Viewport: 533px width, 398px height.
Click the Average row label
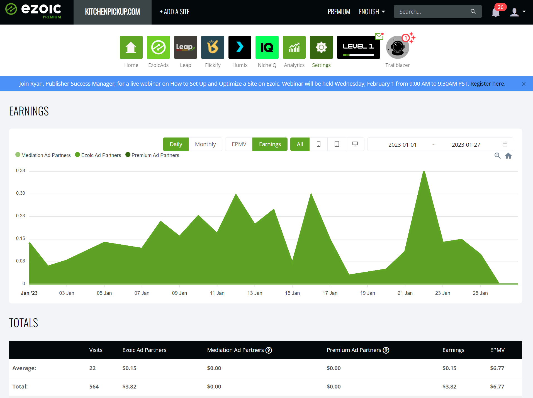[x=24, y=368]
